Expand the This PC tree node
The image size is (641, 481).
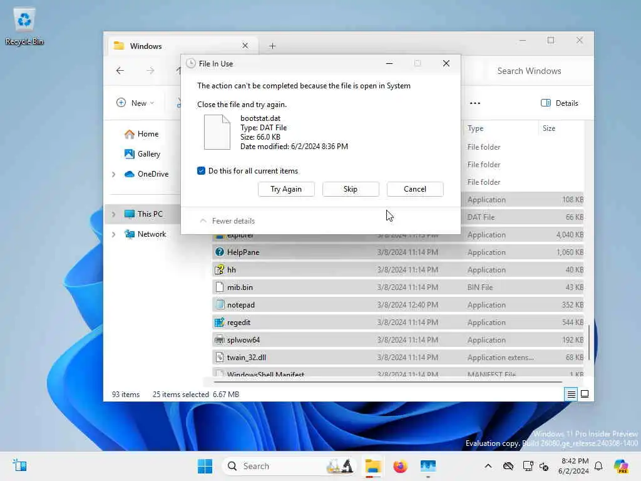[114, 214]
